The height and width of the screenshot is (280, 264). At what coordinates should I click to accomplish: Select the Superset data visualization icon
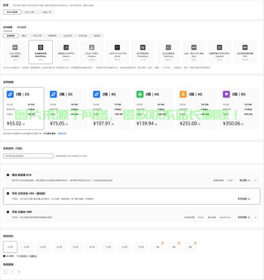pyautogui.click(x=220, y=47)
